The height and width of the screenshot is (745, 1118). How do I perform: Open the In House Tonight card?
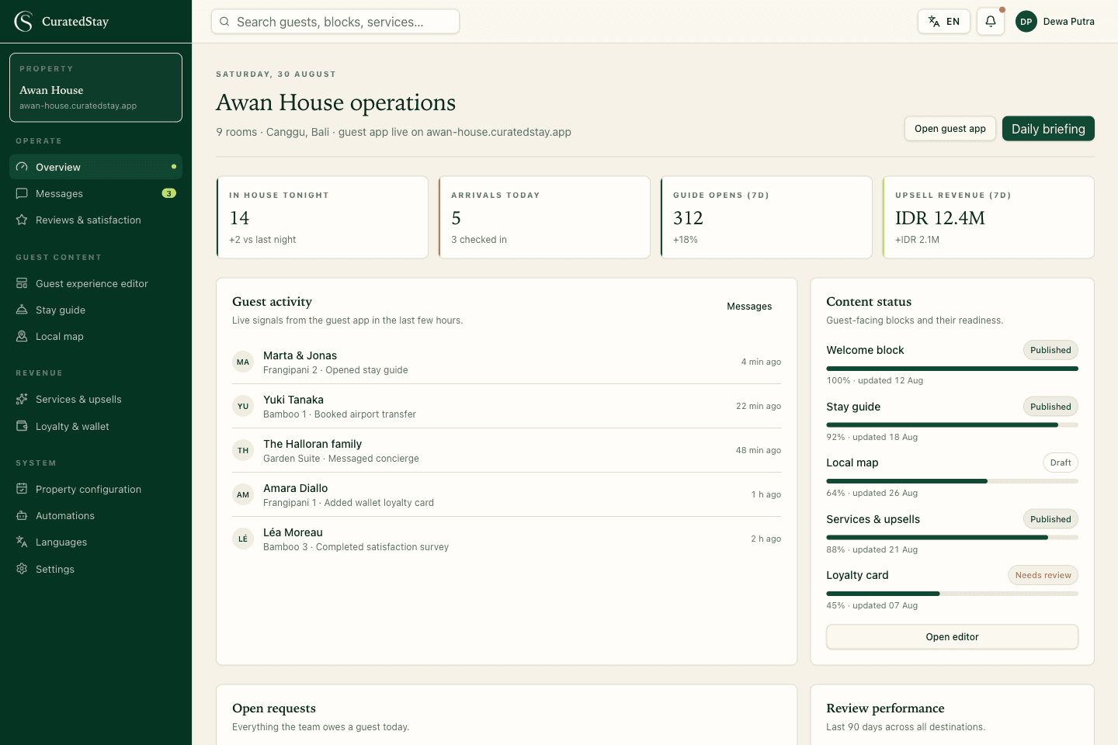(x=322, y=217)
